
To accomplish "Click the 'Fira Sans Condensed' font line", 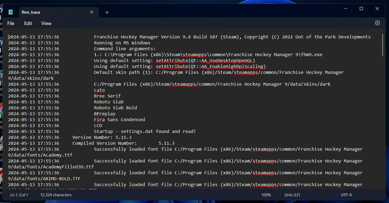I will (120, 119).
